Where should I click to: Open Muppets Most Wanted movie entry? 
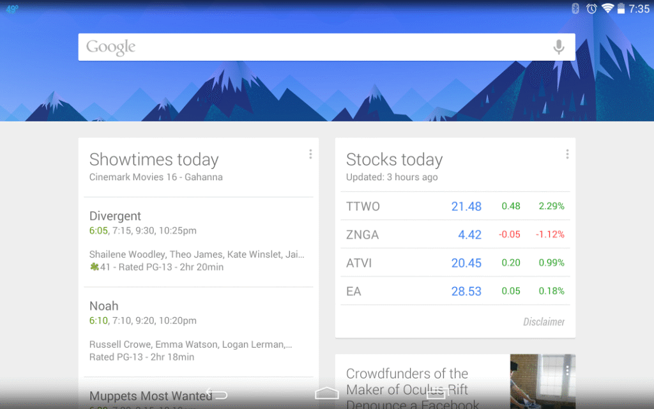tap(151, 396)
